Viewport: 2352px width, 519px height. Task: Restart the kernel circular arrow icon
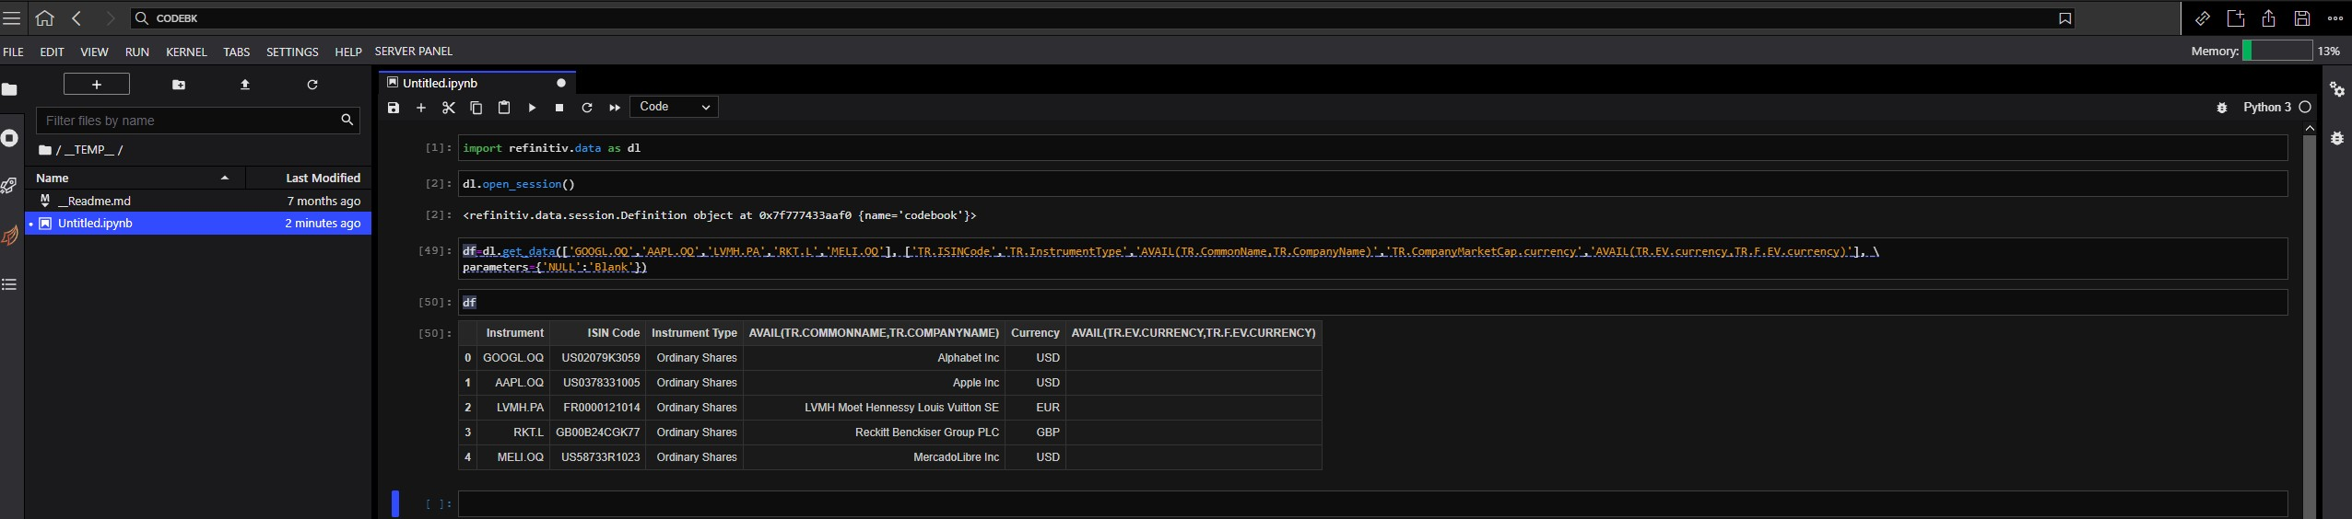pos(587,108)
